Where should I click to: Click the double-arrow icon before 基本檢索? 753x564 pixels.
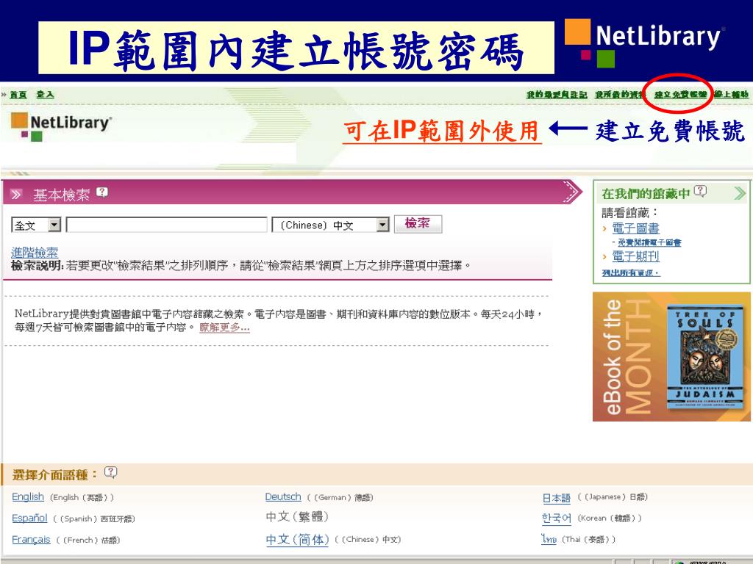[17, 194]
